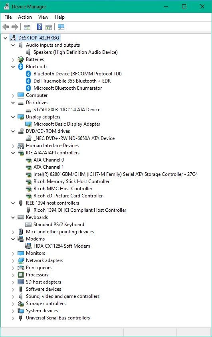
Task: Select ATA Channel 1
Action: [49, 167]
